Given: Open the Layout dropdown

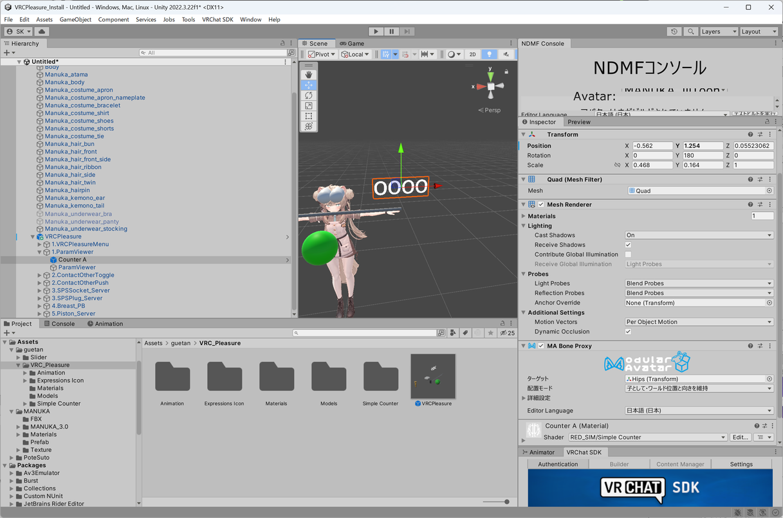Looking at the screenshot, I should pos(758,31).
